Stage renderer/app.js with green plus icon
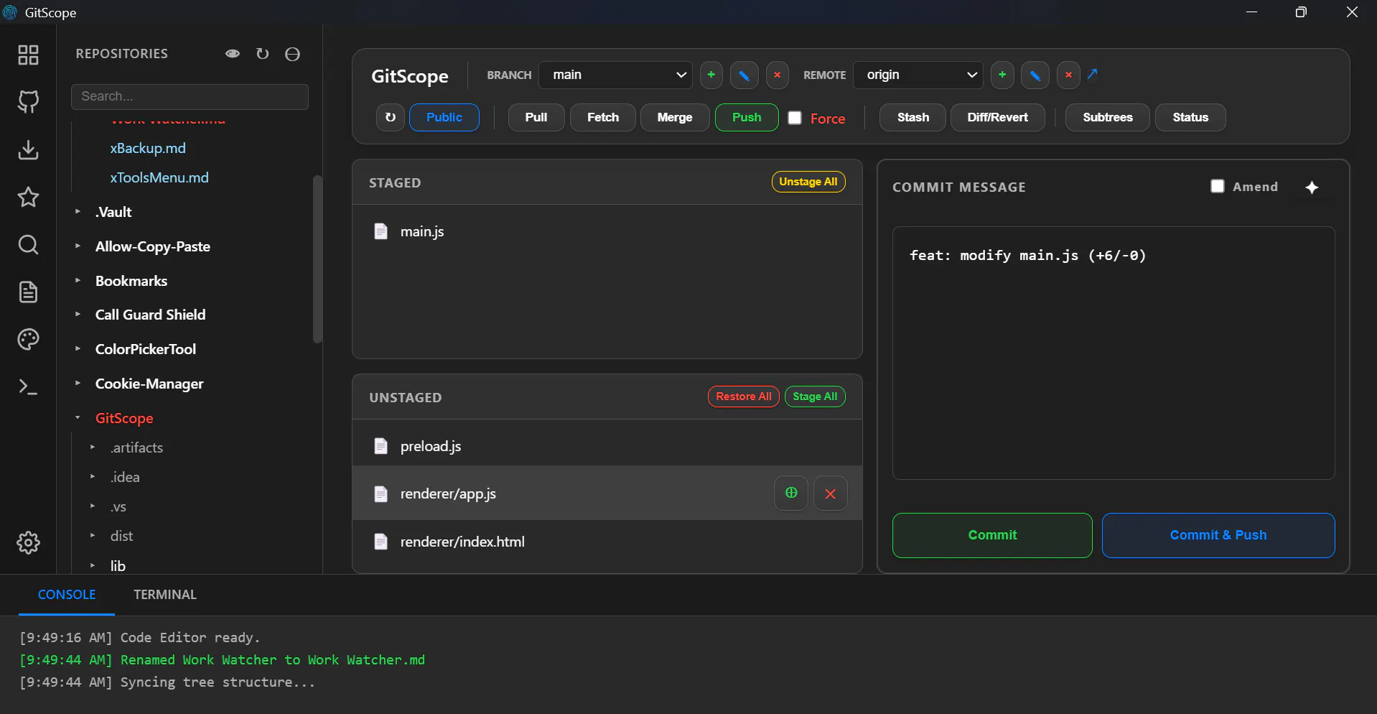Image resolution: width=1377 pixels, height=714 pixels. coord(791,493)
